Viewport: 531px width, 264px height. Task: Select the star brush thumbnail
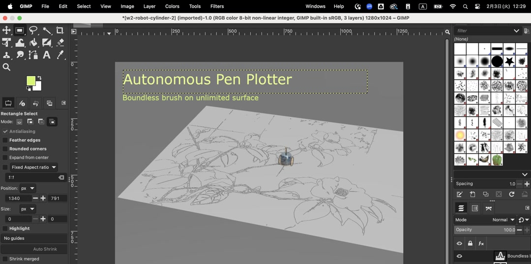pyautogui.click(x=509, y=62)
